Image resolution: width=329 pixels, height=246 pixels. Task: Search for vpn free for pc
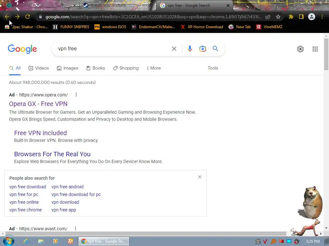24,194
